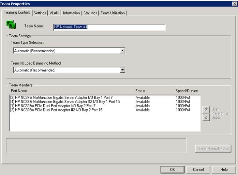The width and height of the screenshot is (238, 175).
Task: Open the VLAN tab
Action: click(x=54, y=13)
